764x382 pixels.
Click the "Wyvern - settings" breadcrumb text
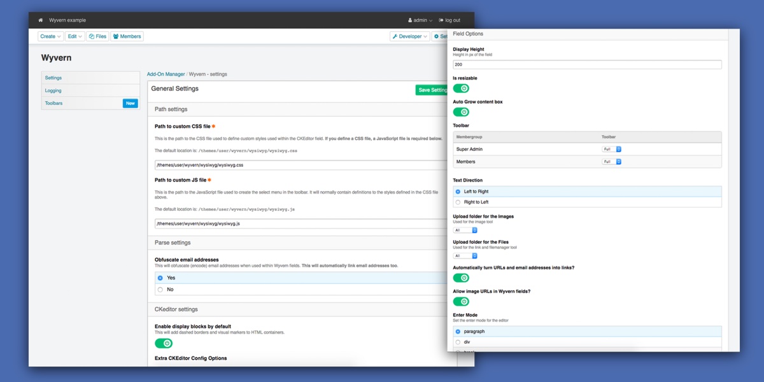[x=208, y=74]
